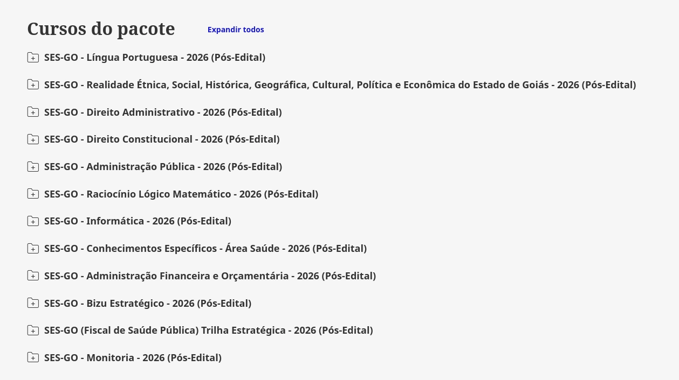Viewport: 679px width, 380px height.
Task: Open the Trilha Estratégica course section
Action: [x=208, y=330]
